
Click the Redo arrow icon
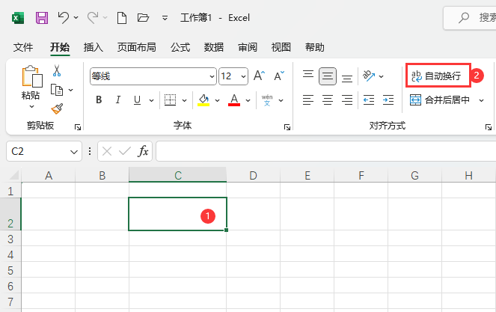pos(93,18)
